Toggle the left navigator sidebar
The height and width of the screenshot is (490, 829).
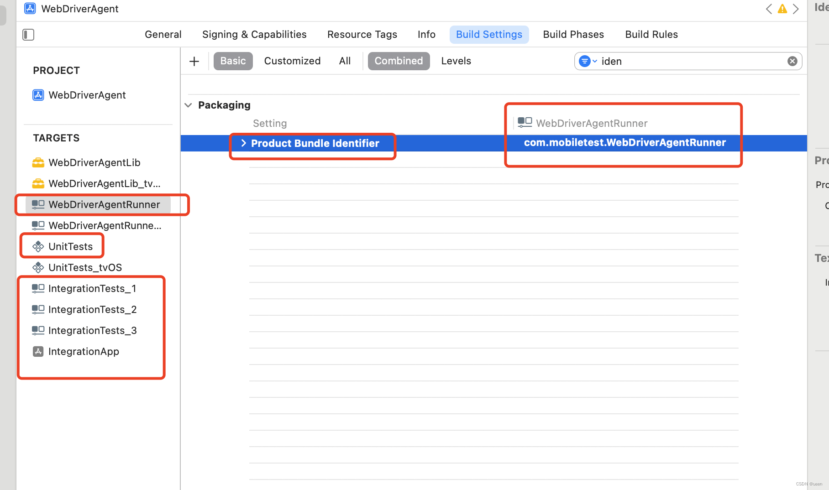[28, 34]
